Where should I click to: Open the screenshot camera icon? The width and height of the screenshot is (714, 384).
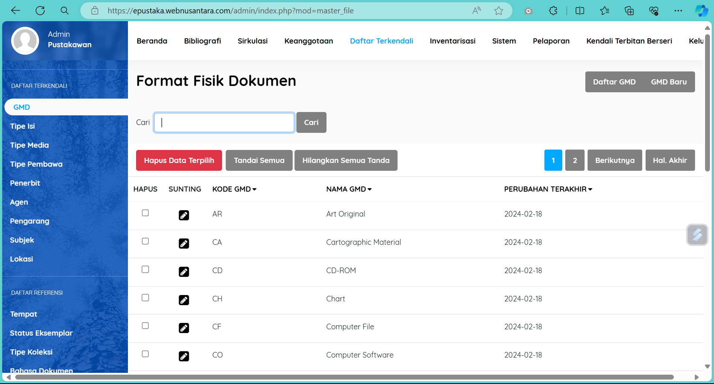pos(528,11)
